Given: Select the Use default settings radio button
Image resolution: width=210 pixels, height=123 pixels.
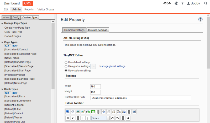Looking at the screenshot, I should tap(66, 62).
